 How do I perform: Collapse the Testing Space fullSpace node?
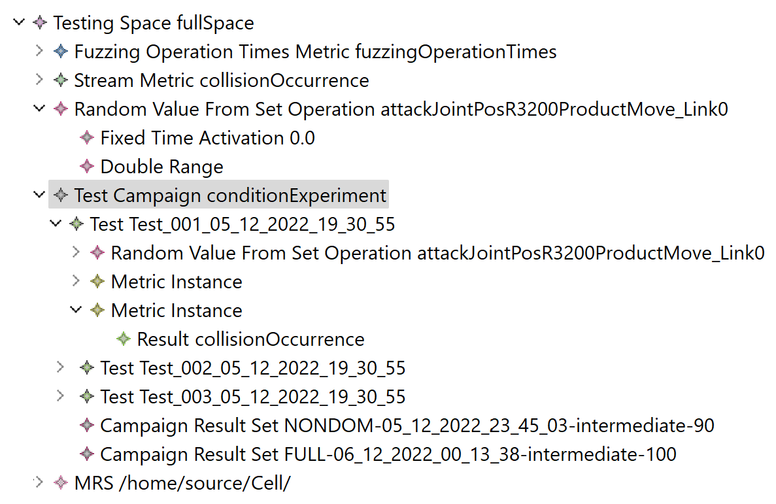pos(19,23)
